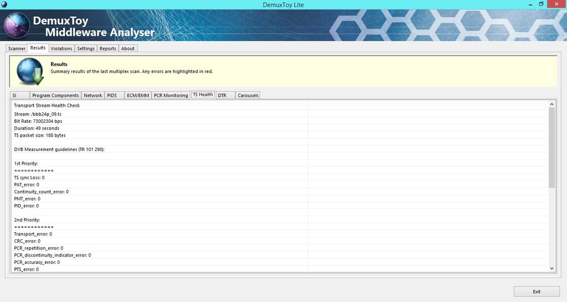Image resolution: width=567 pixels, height=302 pixels.
Task: Open the PCR Monitoring tab
Action: click(x=171, y=95)
